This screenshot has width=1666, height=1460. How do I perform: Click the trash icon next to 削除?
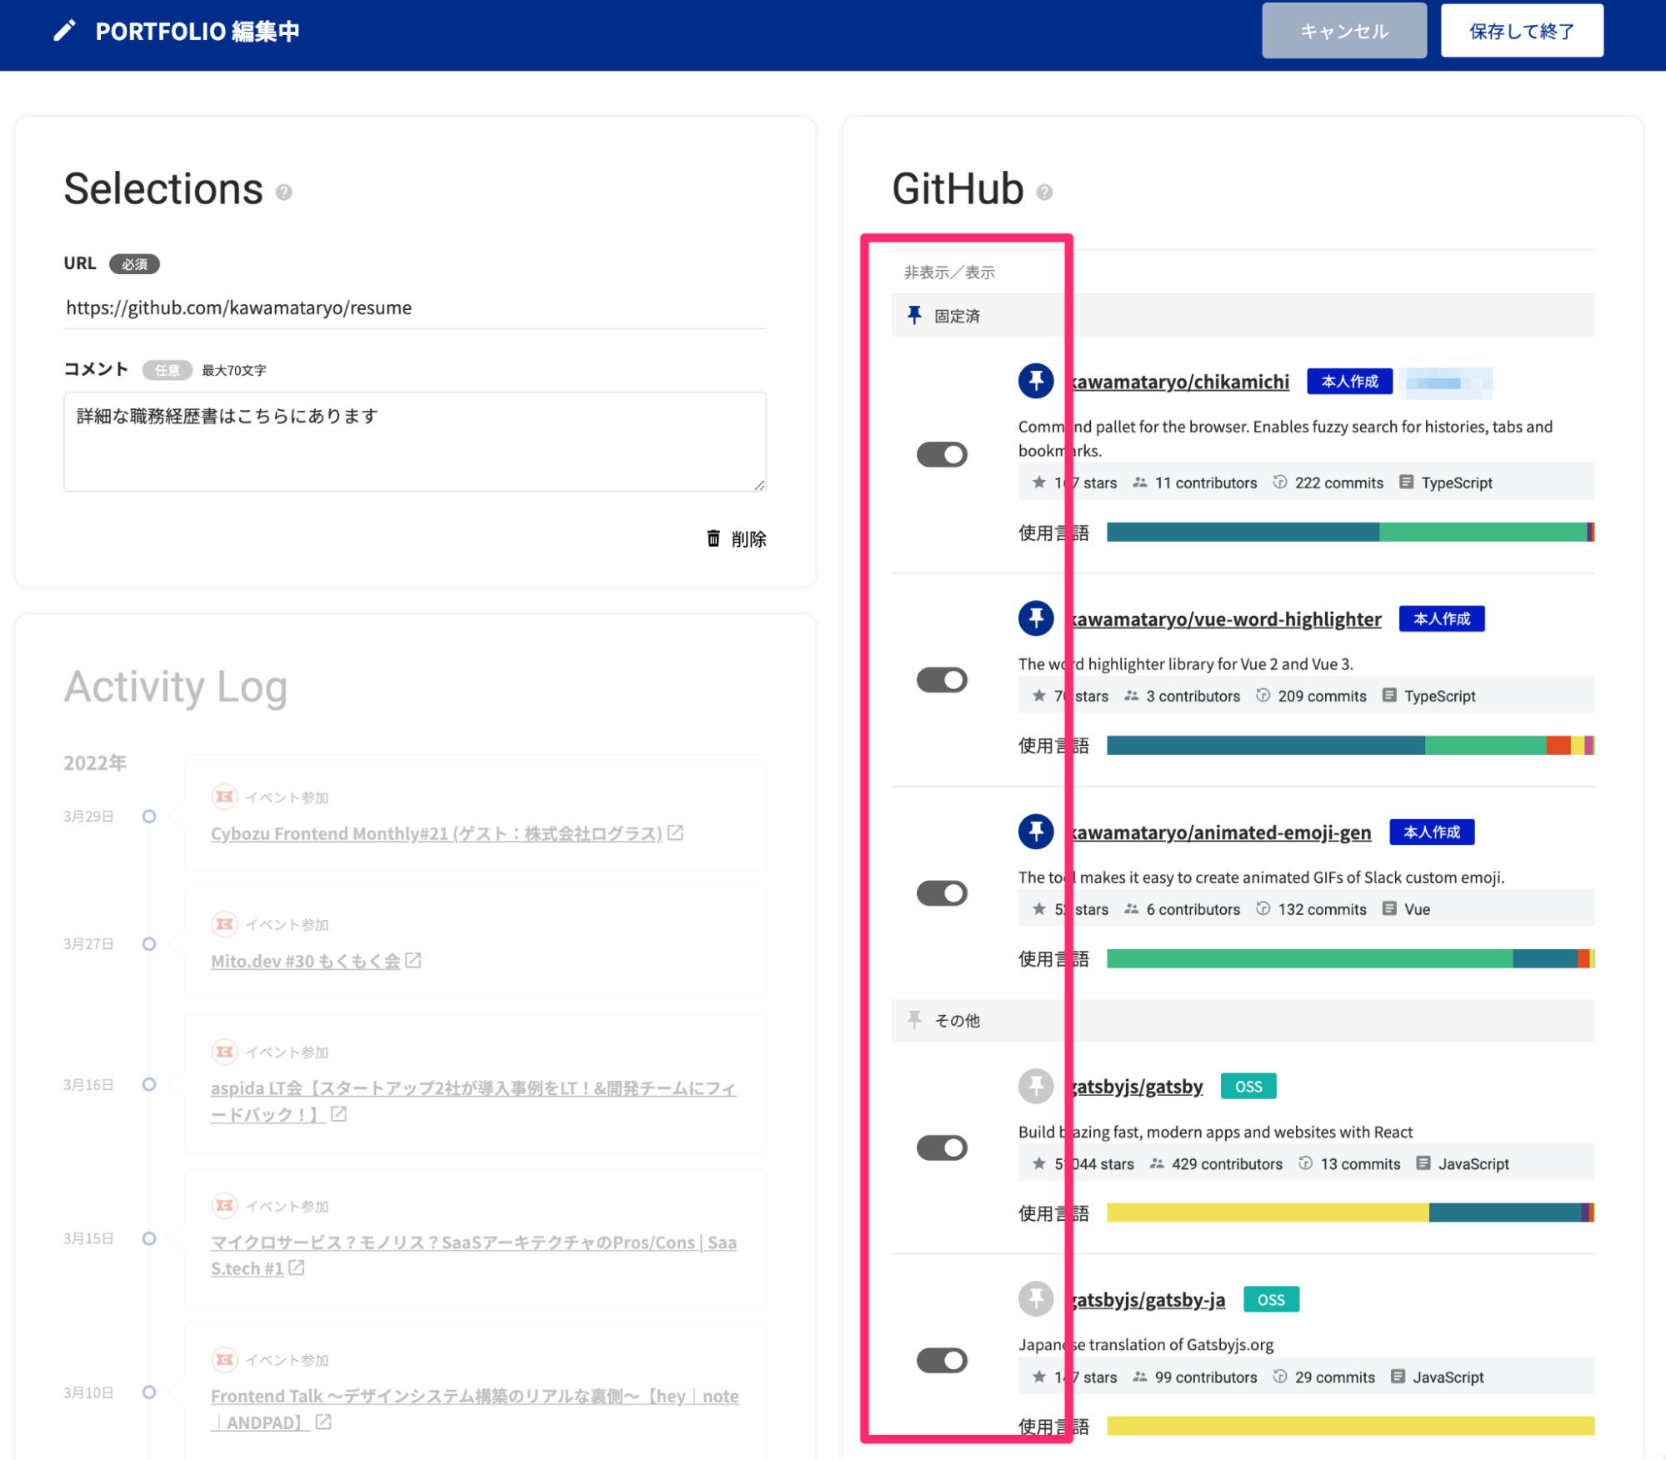(x=712, y=538)
